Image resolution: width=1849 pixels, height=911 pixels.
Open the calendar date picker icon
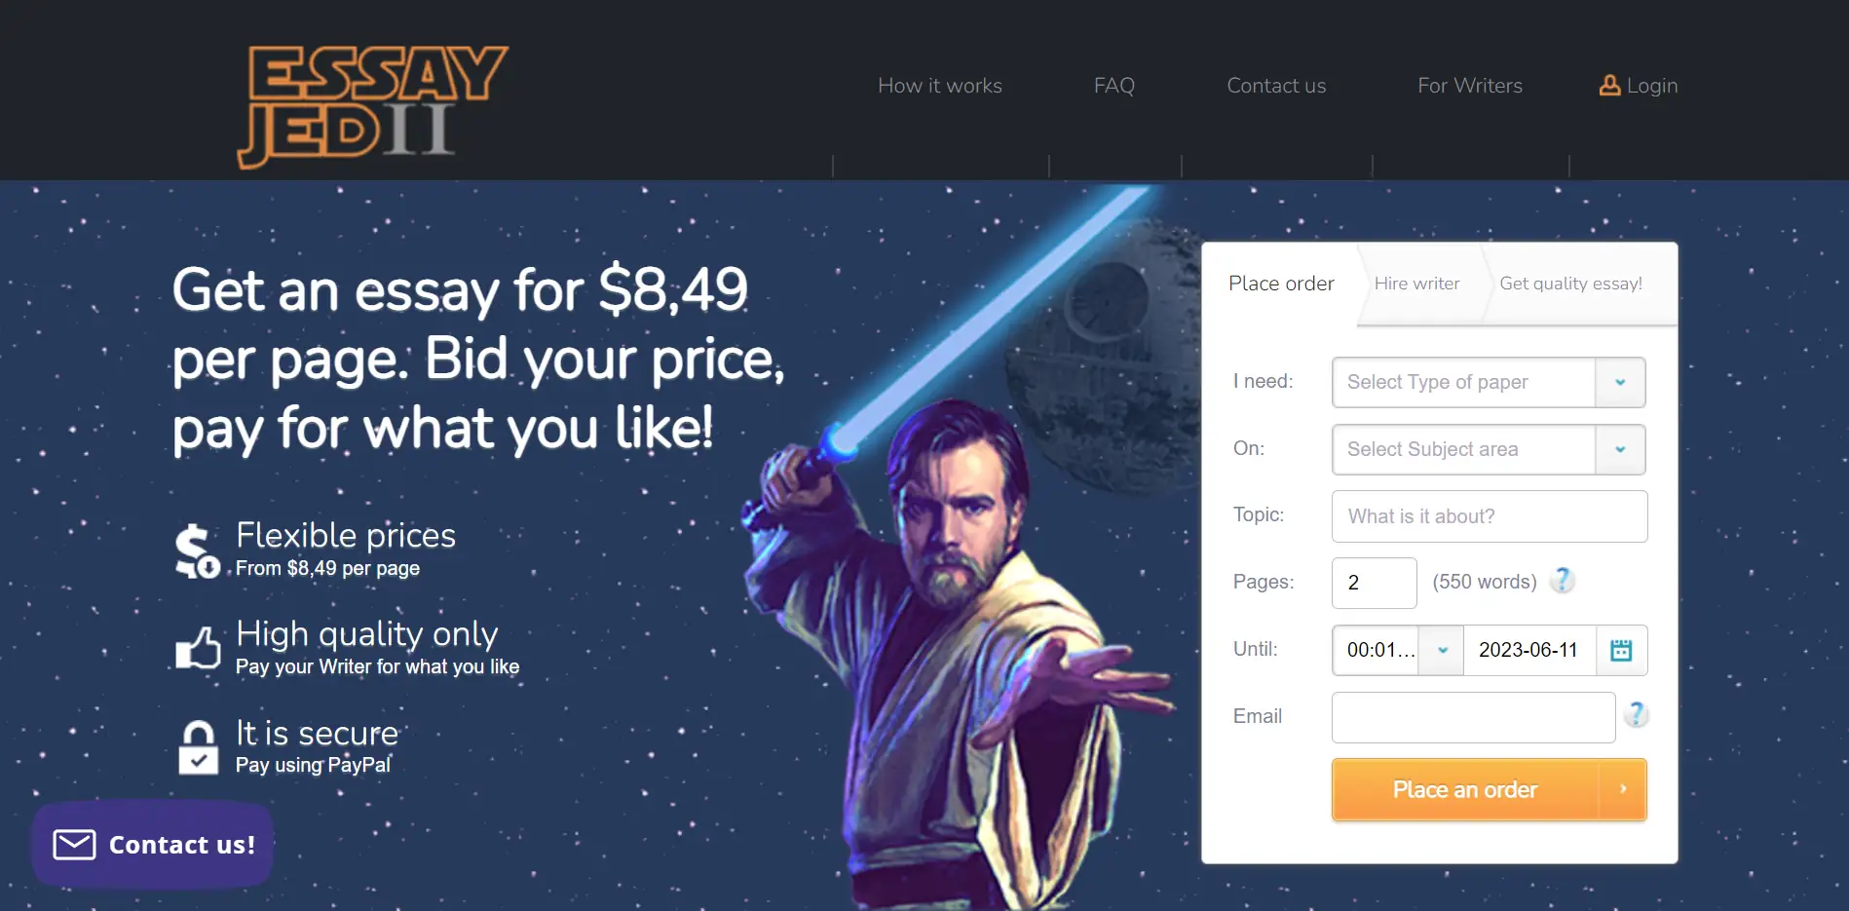pos(1621,650)
